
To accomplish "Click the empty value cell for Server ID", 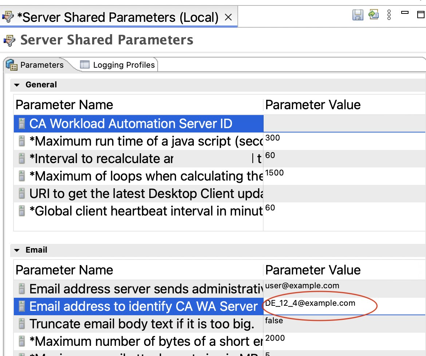I will point(344,123).
